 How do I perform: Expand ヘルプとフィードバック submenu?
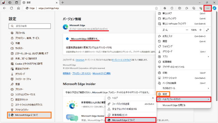click(184, 99)
